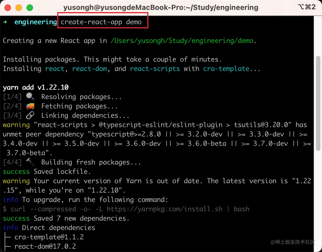Click 'Direct dependencies' text
This screenshot has width=322, height=252.
point(59,228)
